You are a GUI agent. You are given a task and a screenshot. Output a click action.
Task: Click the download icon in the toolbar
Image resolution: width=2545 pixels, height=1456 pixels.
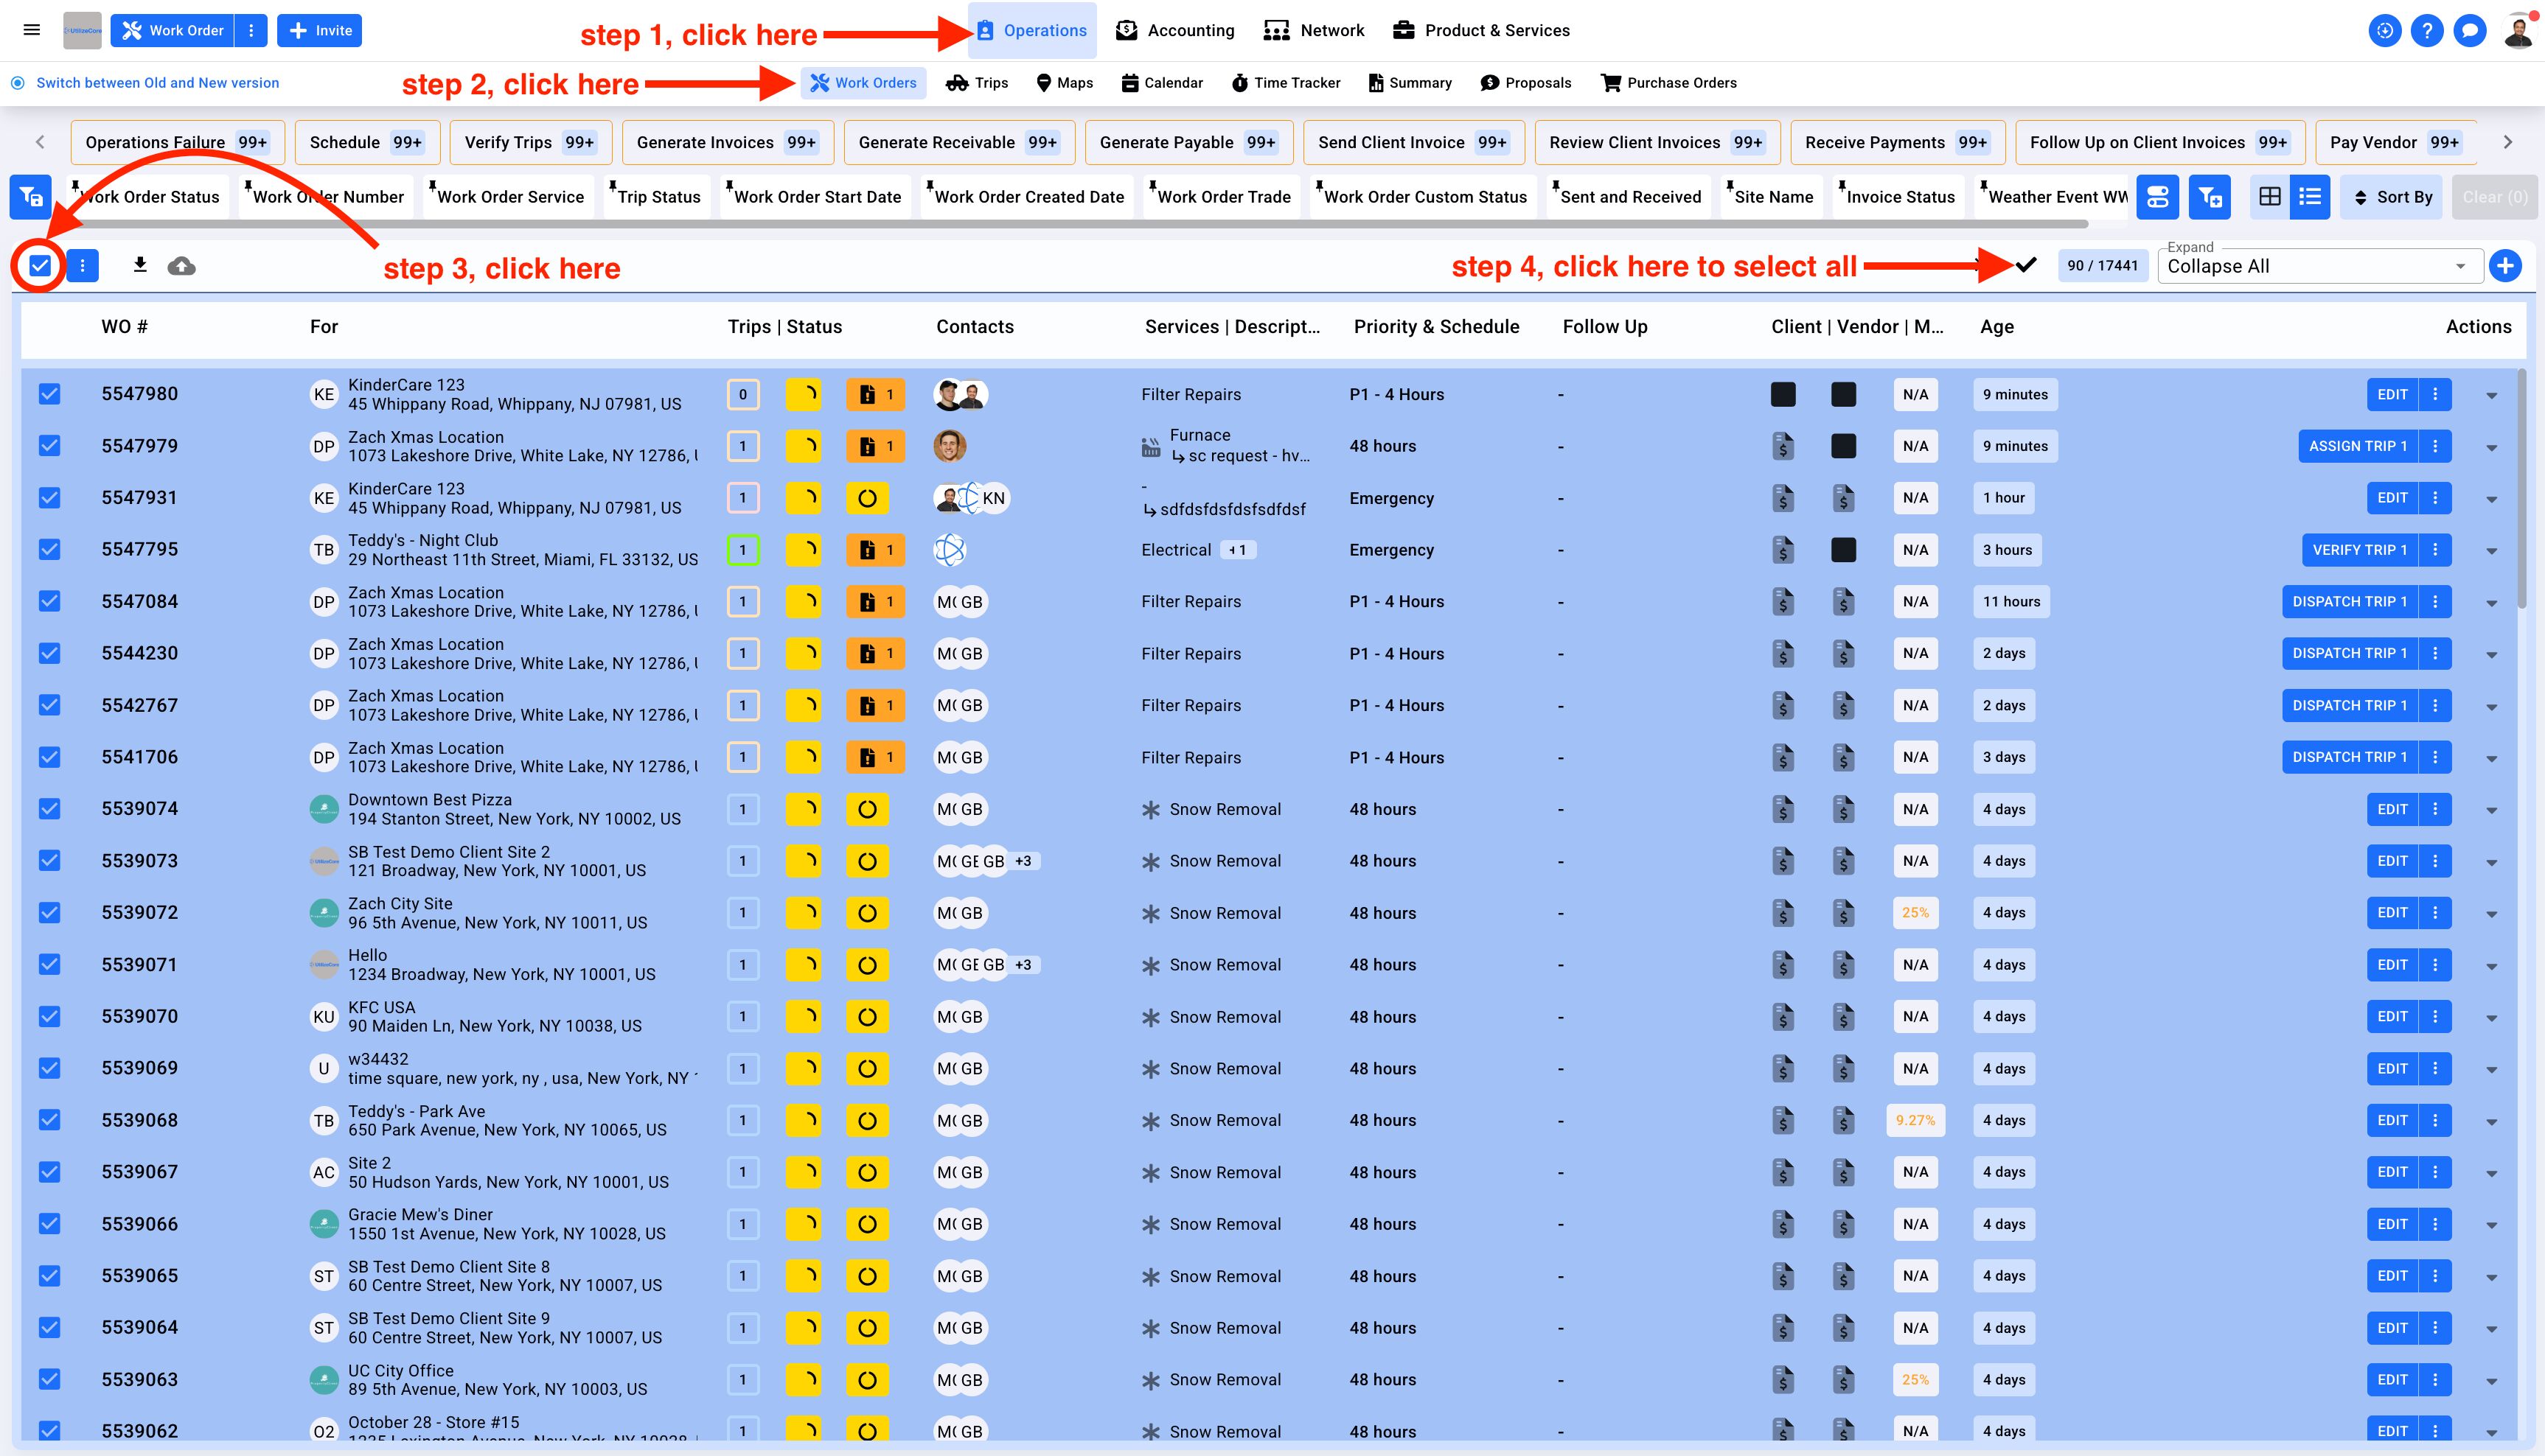(x=140, y=265)
